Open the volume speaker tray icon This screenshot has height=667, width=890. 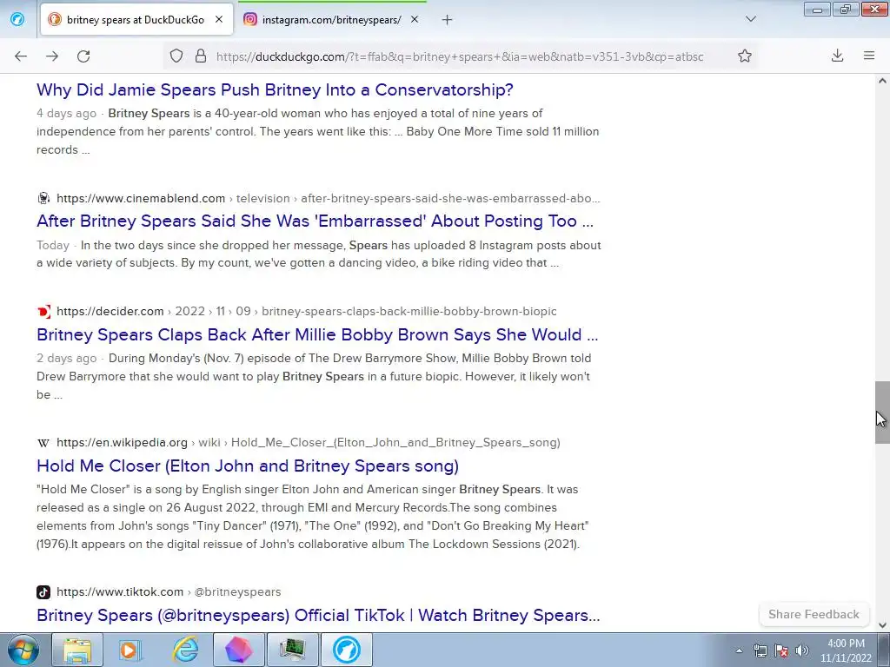802,650
